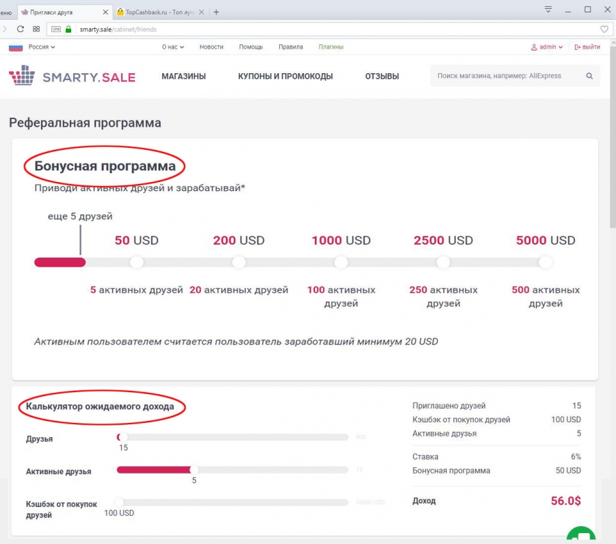Click the search magnifier icon

589,76
